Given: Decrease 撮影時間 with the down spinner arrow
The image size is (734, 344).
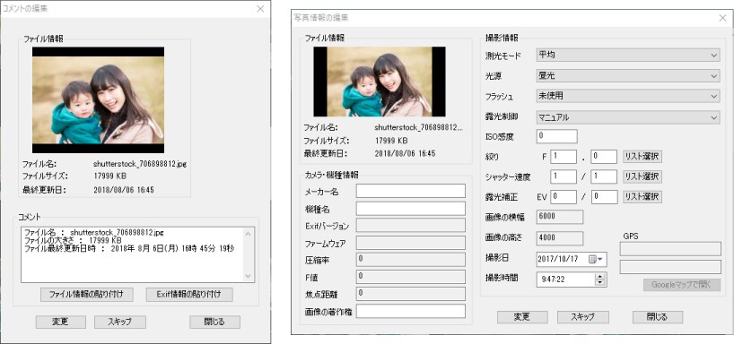Looking at the screenshot, I should pyautogui.click(x=600, y=282).
